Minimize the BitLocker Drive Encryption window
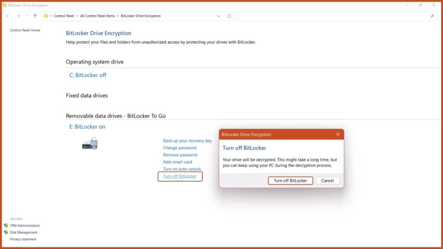This screenshot has width=443, height=249. (x=407, y=5)
